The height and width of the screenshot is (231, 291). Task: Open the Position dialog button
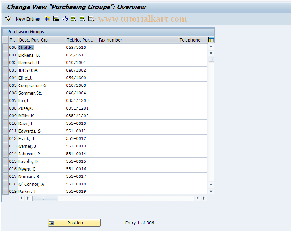click(77, 223)
